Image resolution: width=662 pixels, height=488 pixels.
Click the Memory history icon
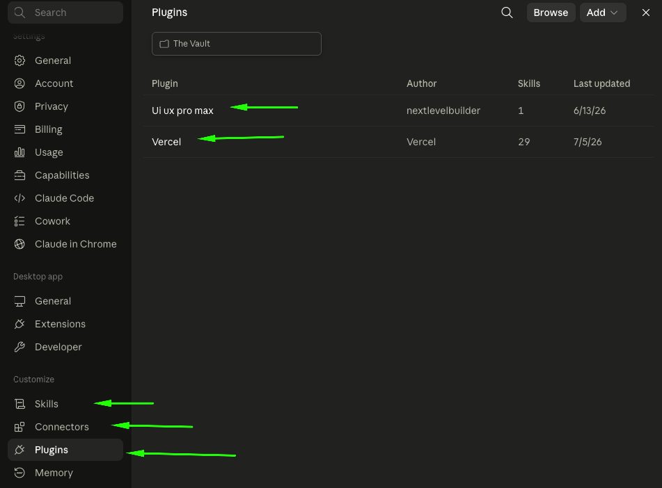[19, 473]
